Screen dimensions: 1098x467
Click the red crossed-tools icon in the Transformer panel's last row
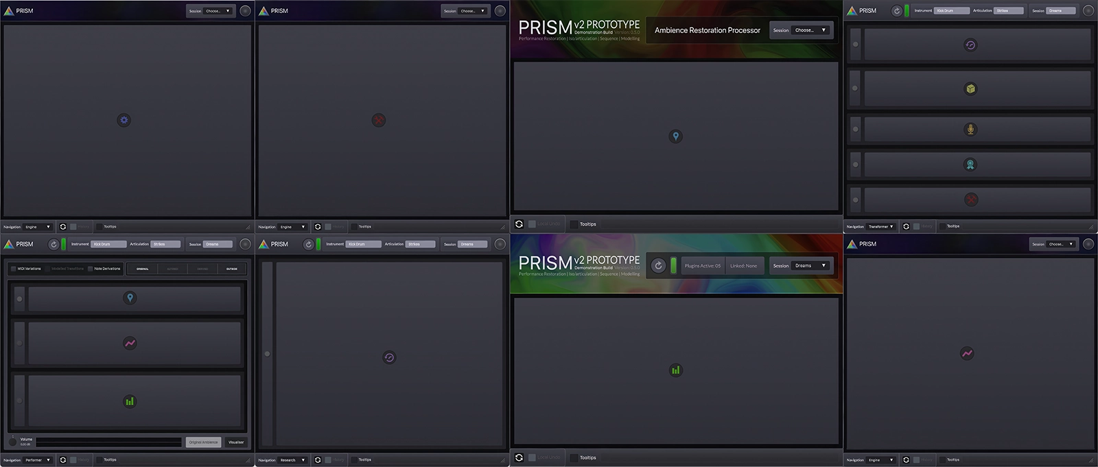970,200
